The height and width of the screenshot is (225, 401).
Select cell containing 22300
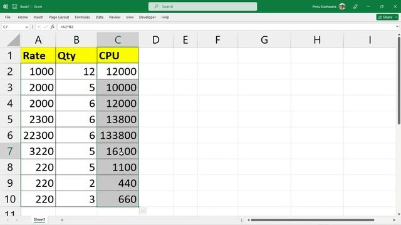pyautogui.click(x=38, y=135)
